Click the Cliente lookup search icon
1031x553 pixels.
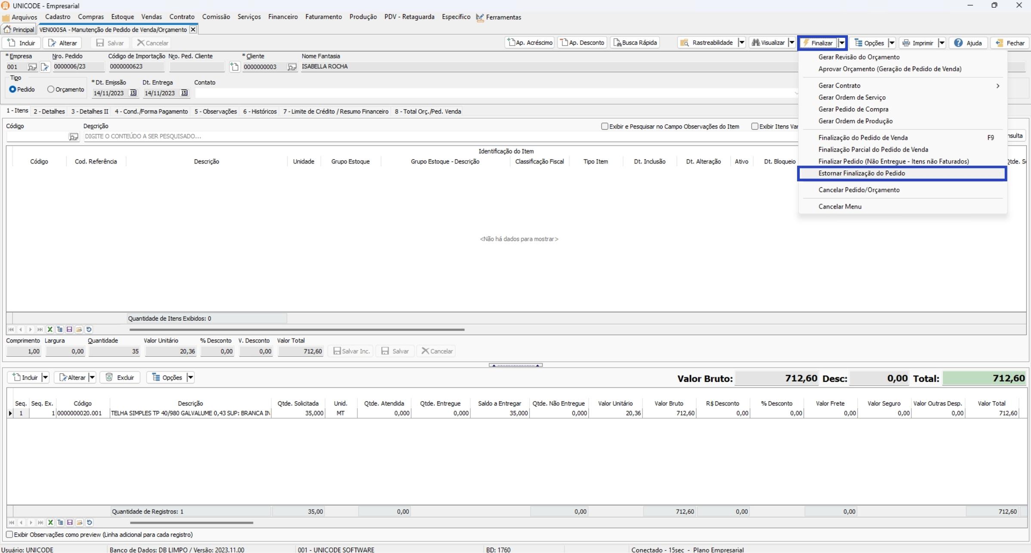pos(292,67)
